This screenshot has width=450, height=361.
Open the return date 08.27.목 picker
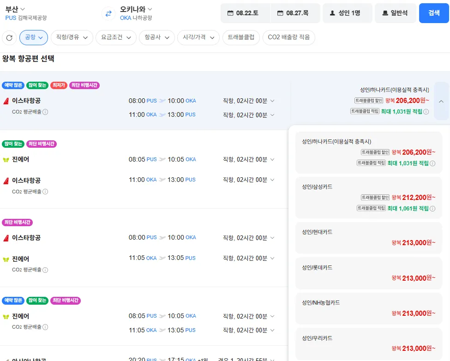coord(295,13)
